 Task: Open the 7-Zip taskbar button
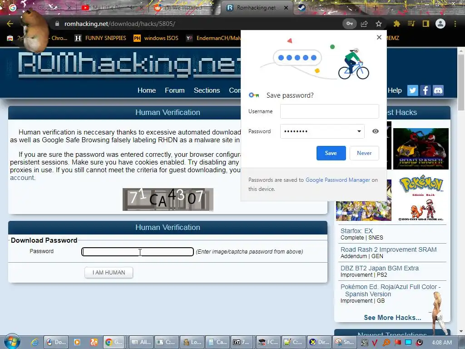pos(242,342)
